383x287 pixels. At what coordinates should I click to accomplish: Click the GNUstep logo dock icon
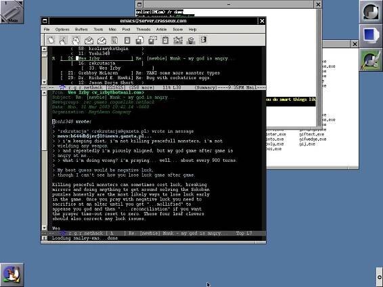coord(371,12)
